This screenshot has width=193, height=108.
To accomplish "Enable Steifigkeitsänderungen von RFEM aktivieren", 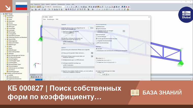I will (x=62, y=60).
